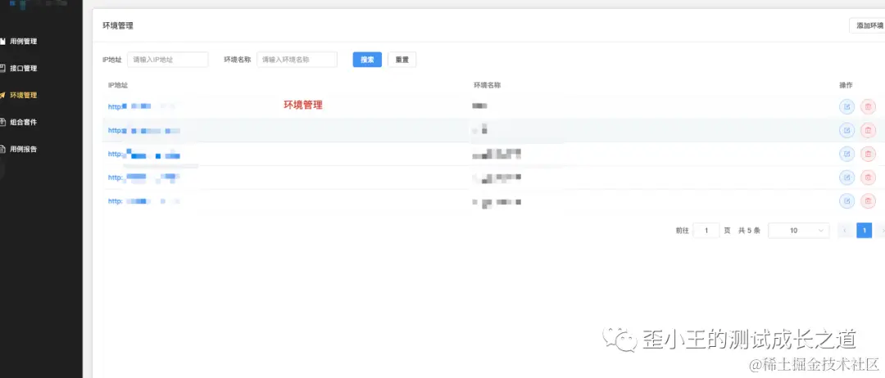The image size is (885, 378).
Task: Click the 环境名称 column header
Action: coord(487,85)
